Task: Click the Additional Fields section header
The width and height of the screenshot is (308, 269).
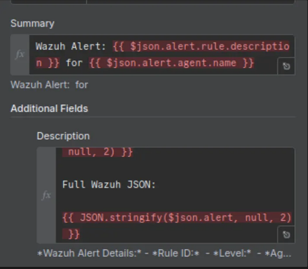Action: pos(49,108)
